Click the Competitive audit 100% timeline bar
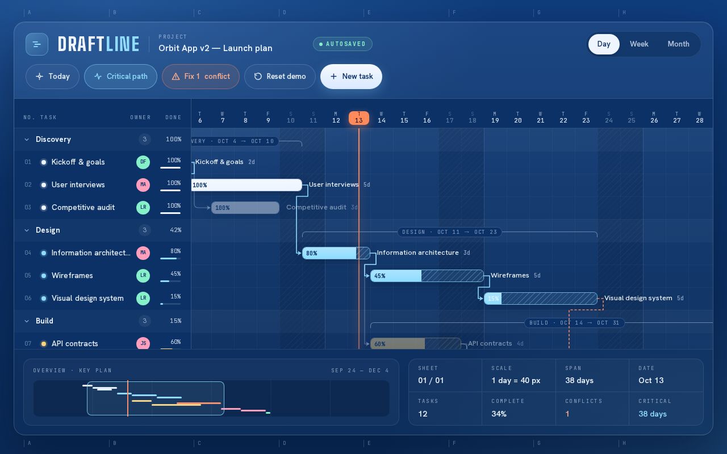The height and width of the screenshot is (454, 727). tap(245, 208)
